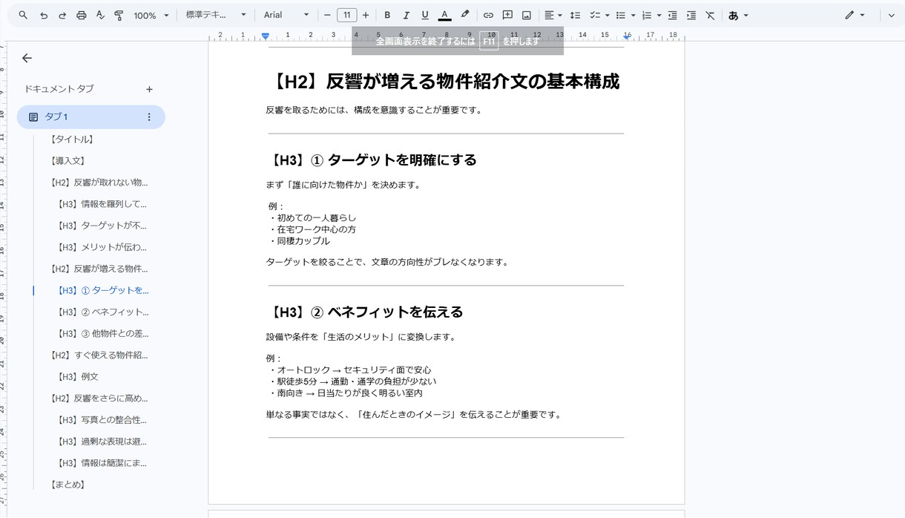Go to 【タイトル】 outline entry
905x518 pixels.
pos(71,139)
